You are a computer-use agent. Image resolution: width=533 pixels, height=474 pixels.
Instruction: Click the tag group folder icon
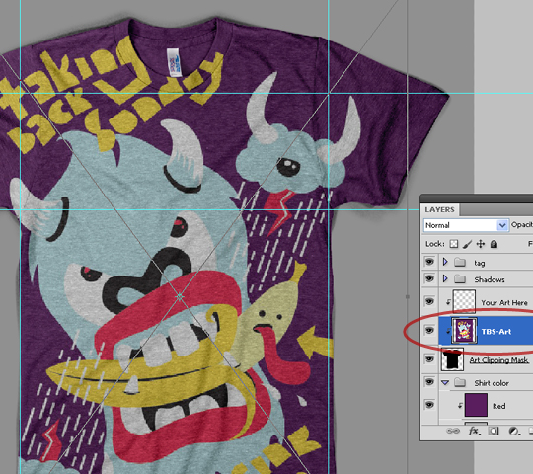pyautogui.click(x=460, y=262)
